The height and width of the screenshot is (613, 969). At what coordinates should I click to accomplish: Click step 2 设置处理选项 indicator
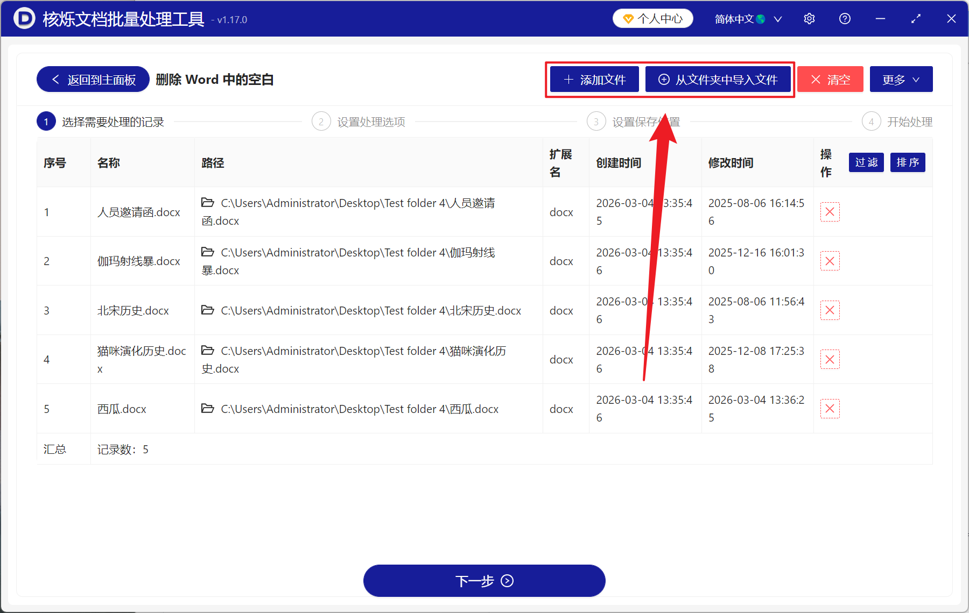point(321,121)
